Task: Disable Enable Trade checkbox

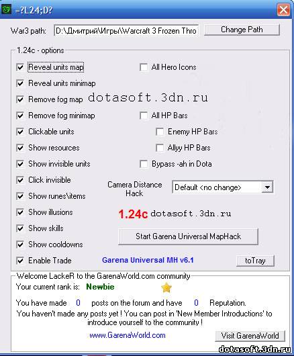Action: (x=20, y=261)
